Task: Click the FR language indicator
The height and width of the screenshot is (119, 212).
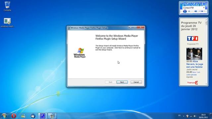Action: tap(180, 116)
